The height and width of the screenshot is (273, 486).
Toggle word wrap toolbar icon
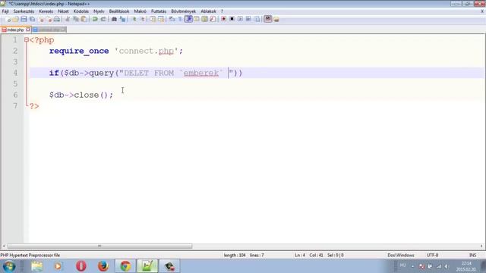[172, 19]
